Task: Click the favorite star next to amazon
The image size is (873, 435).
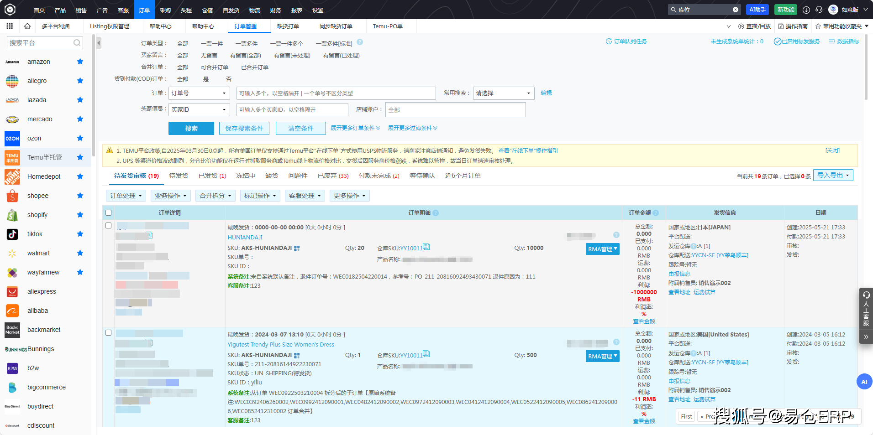Action: pyautogui.click(x=80, y=62)
